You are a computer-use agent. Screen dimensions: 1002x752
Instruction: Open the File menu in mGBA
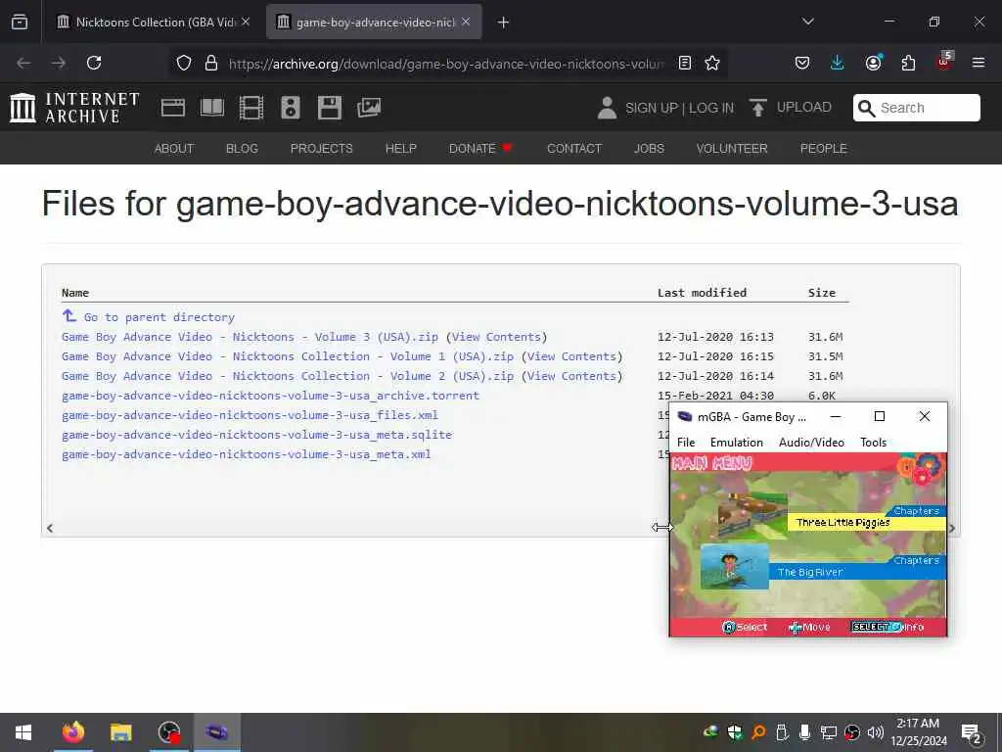[x=686, y=442]
